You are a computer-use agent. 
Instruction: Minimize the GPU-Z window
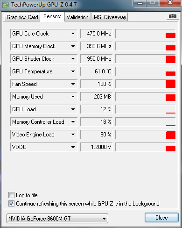point(140,3)
